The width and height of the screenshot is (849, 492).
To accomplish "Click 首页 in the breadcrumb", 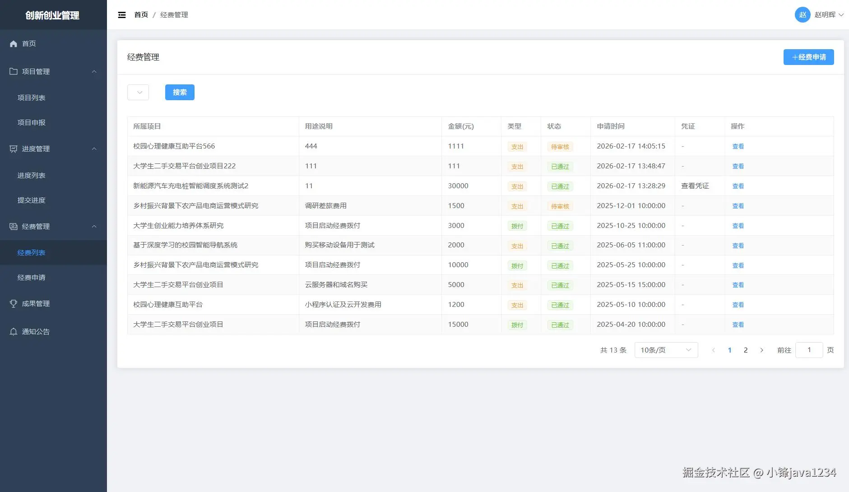I will pos(141,15).
